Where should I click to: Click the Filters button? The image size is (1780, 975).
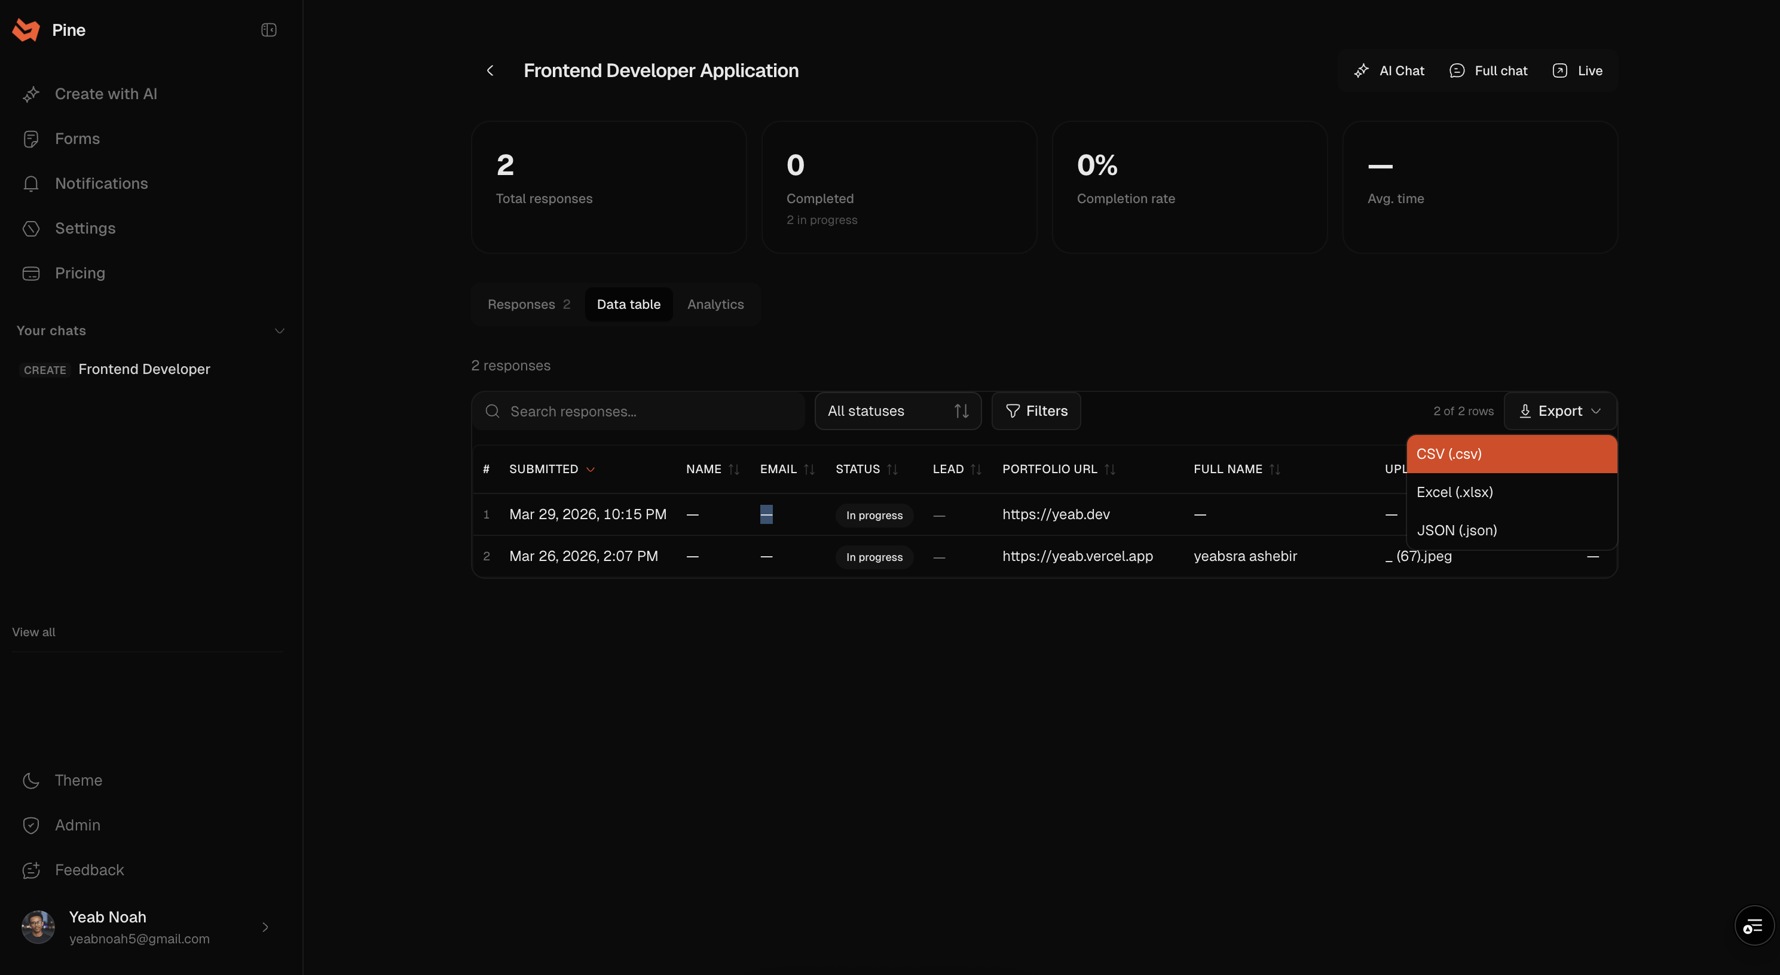coord(1035,411)
